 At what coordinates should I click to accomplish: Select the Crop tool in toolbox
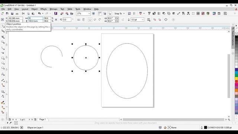coord(3,37)
